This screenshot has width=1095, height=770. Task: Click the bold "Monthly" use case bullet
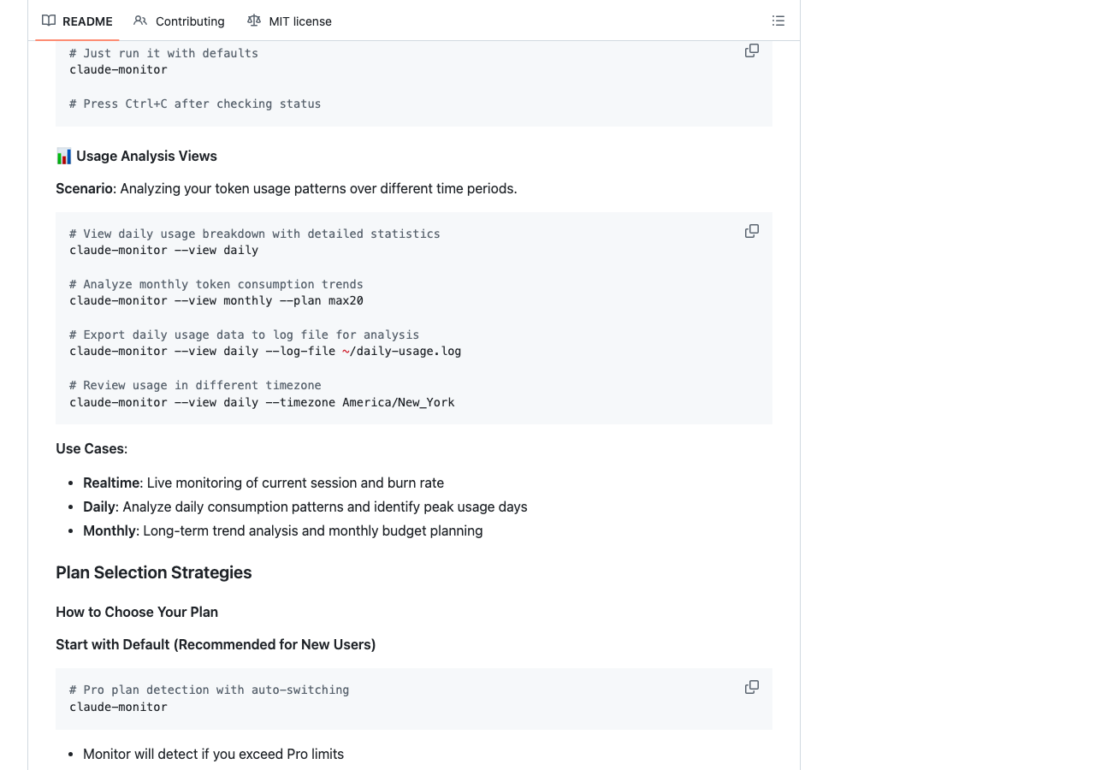pyautogui.click(x=109, y=530)
